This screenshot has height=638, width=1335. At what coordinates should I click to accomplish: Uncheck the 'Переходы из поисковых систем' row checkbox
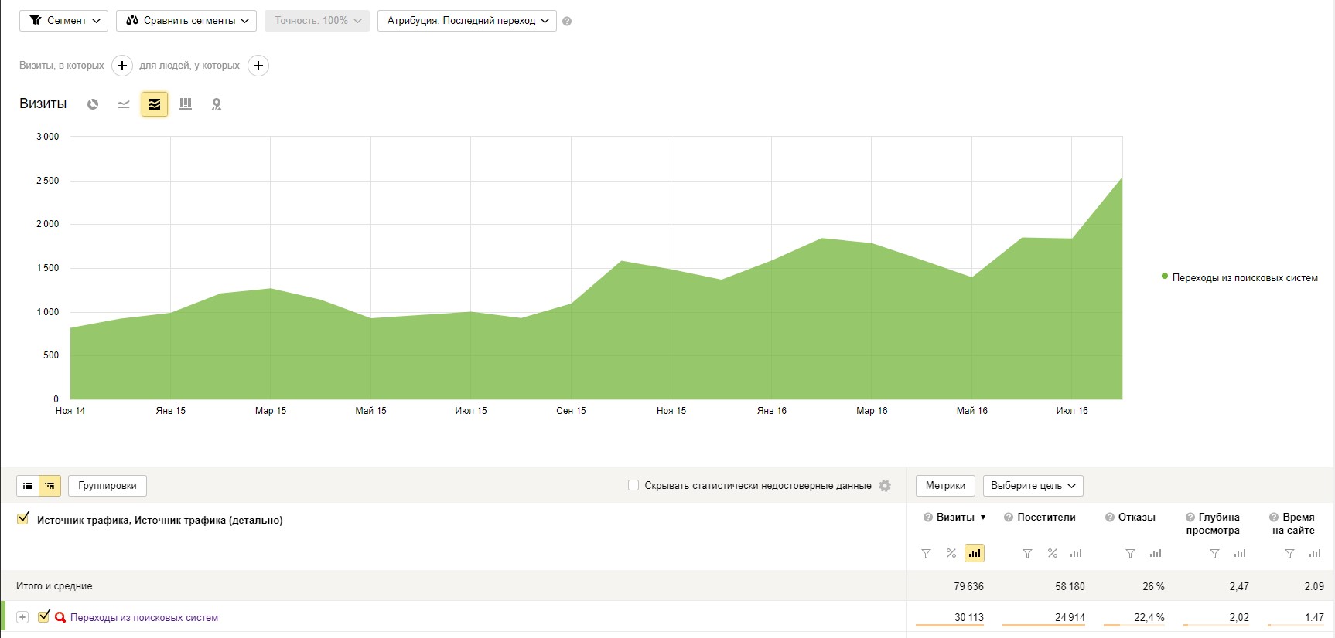pos(44,616)
